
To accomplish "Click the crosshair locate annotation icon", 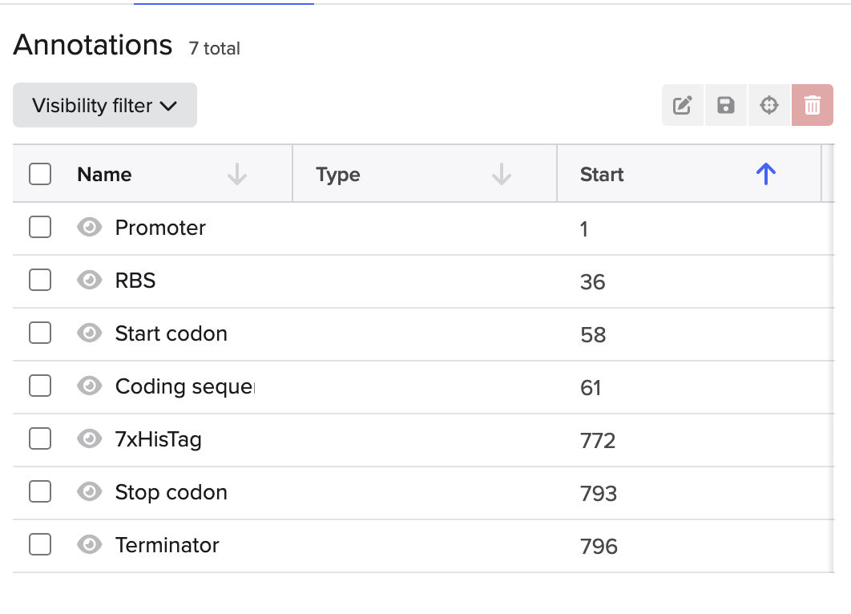I will pos(769,105).
